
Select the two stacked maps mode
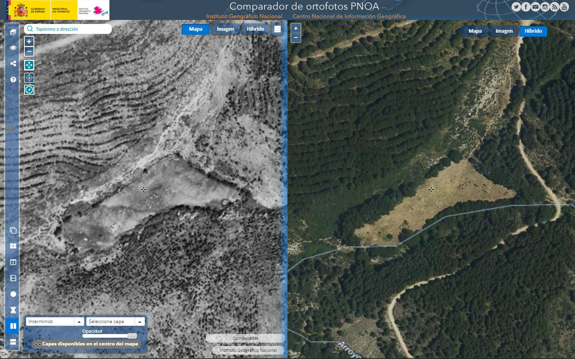pos(13,342)
